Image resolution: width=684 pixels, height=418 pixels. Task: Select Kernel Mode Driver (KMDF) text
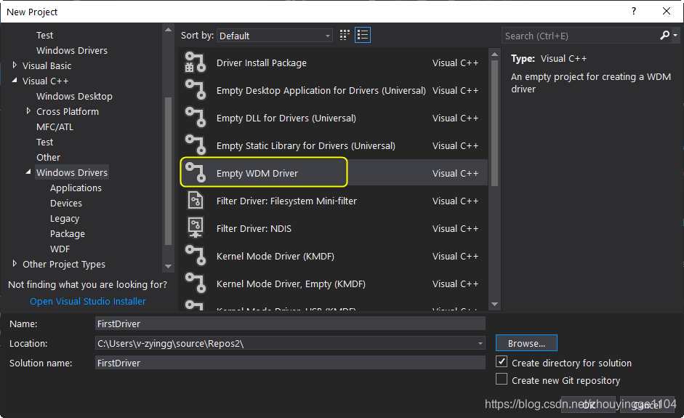click(275, 256)
